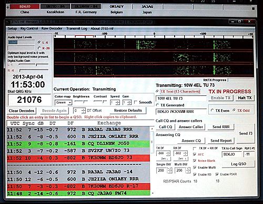The image size is (263, 204).
Task: Select decode row CQ JA3AG PM74
Action: click(x=78, y=193)
